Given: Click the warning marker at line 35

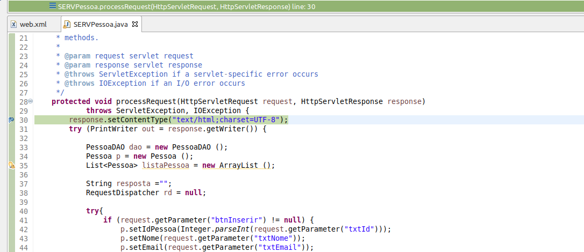Looking at the screenshot, I should tap(11, 166).
